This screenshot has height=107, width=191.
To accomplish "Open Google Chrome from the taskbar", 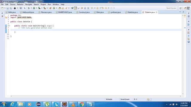I will 82,104.
